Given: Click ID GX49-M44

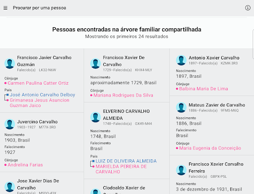Looking at the screenshot, I should coord(143,124).
